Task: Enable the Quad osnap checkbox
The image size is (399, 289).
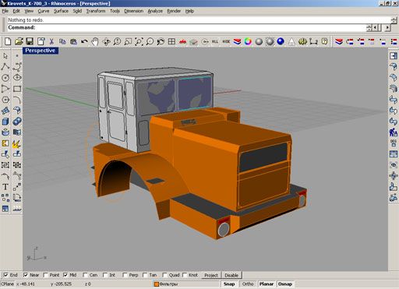Action: click(164, 275)
